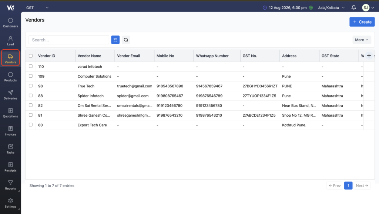Open the Products section

tap(10, 77)
